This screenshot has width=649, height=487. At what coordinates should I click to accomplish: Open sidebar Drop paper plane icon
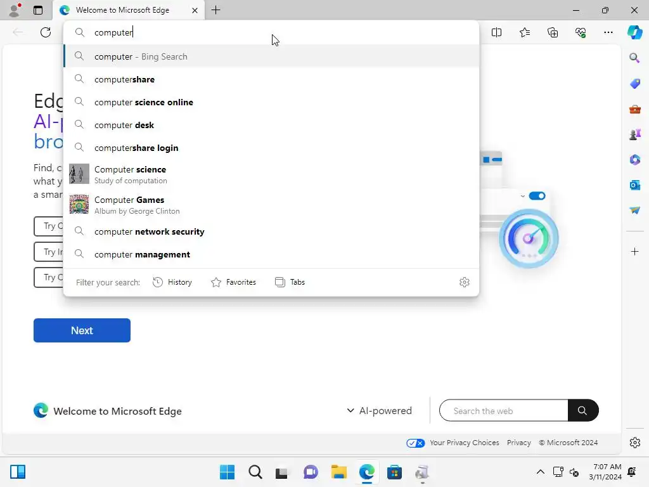pos(634,211)
